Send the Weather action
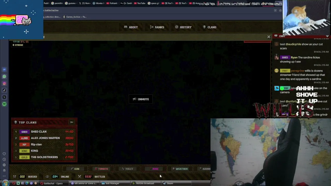 [x=180, y=169]
